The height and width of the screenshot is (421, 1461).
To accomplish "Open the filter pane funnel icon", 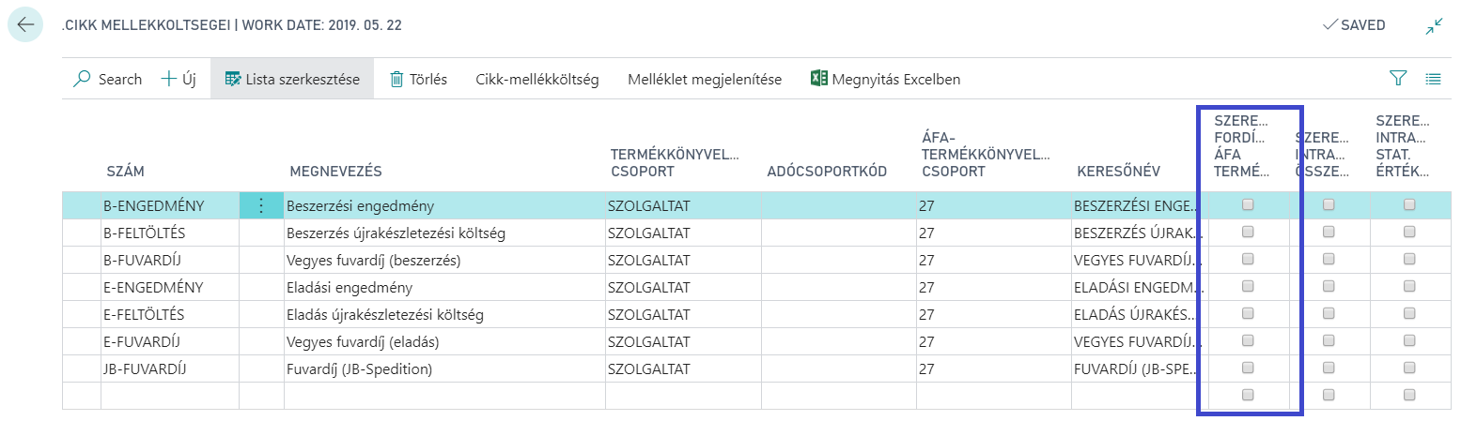I will [1398, 79].
